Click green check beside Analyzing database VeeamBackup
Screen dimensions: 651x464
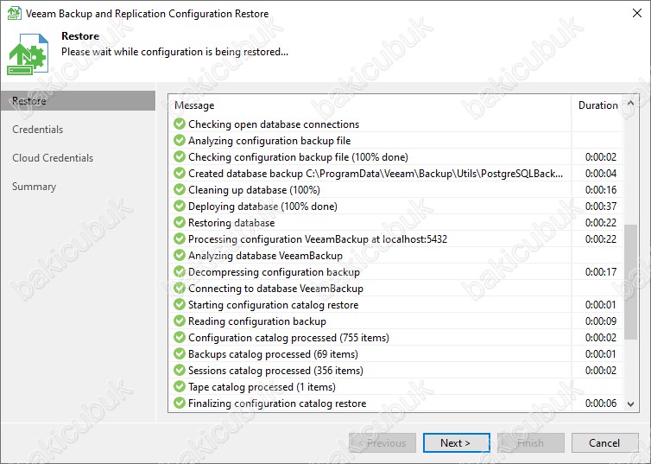pos(180,255)
